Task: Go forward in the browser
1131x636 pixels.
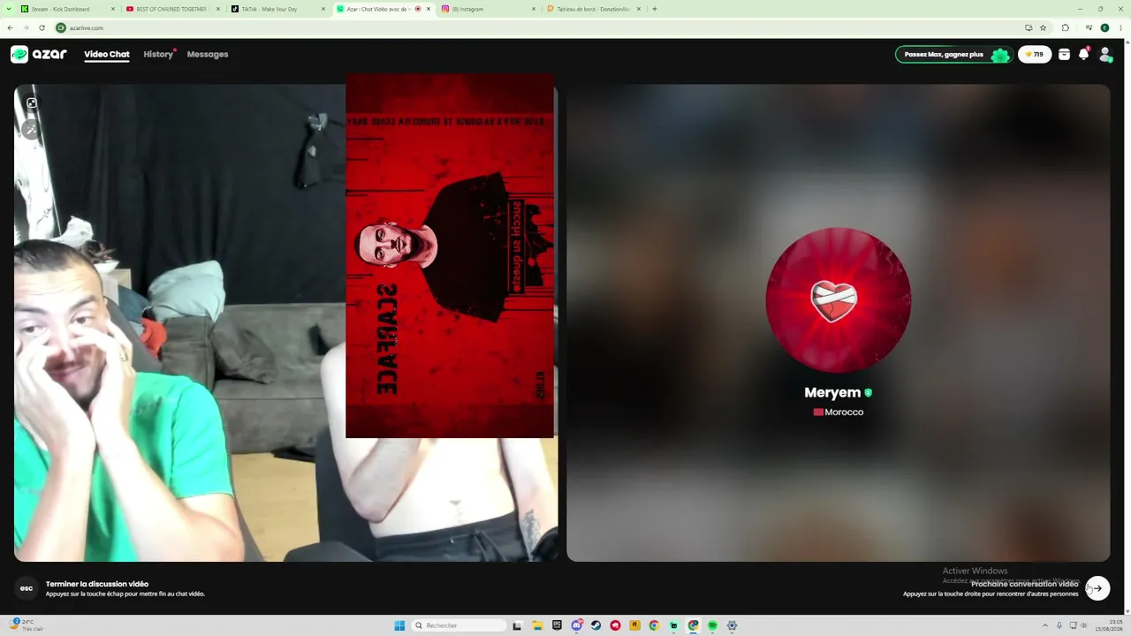Action: [26, 27]
